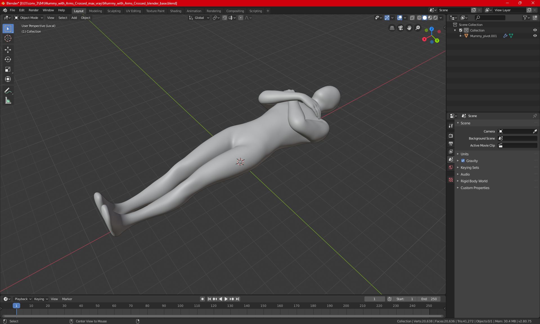The height and width of the screenshot is (324, 540).
Task: Select the Rotate tool
Action: tap(8, 59)
